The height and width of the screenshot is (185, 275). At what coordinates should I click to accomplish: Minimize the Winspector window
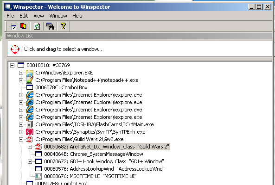tap(251, 7)
